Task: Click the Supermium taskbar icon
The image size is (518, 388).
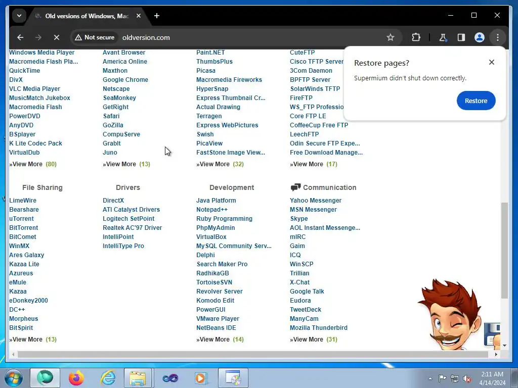Action: pos(45,378)
